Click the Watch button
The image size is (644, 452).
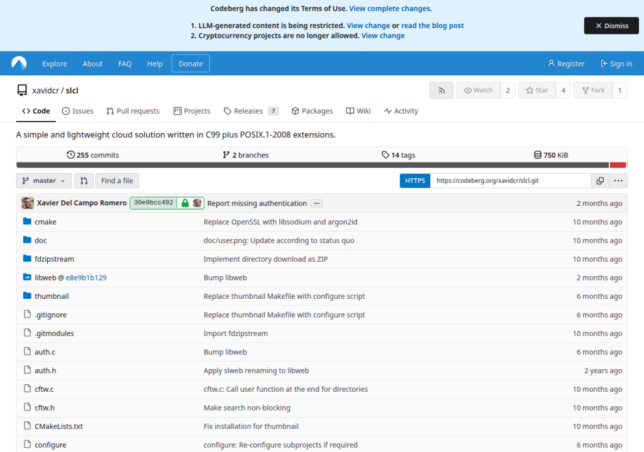coord(478,90)
